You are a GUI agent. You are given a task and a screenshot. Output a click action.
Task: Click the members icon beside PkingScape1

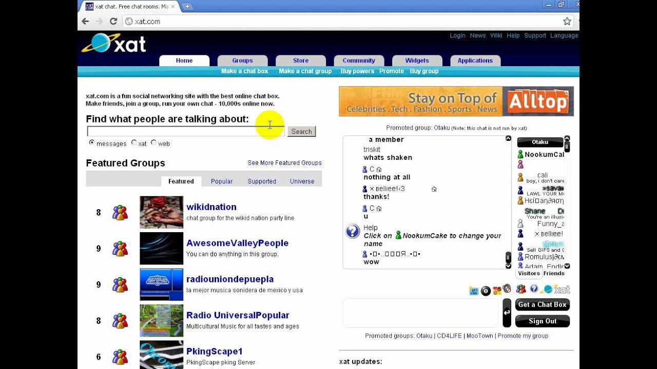tap(120, 357)
